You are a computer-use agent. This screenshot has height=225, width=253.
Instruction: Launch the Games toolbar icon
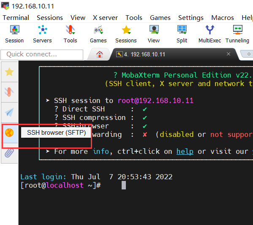[98, 34]
